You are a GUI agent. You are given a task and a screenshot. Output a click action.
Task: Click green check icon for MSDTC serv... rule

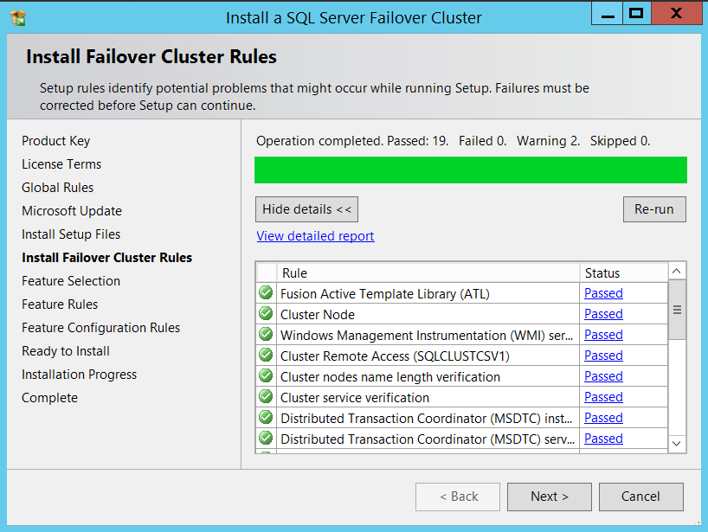coord(266,438)
